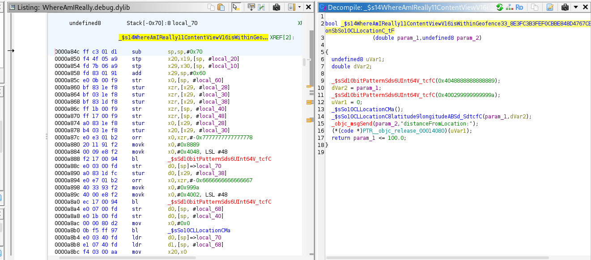The width and height of the screenshot is (591, 260).
Task: Re-decompile function with green refresh arrows
Action: 499,7
